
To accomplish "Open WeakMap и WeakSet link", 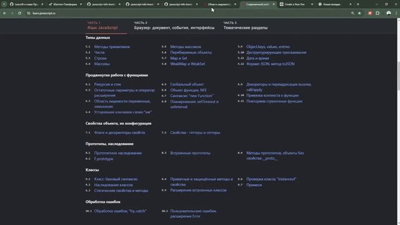I will click(187, 64).
